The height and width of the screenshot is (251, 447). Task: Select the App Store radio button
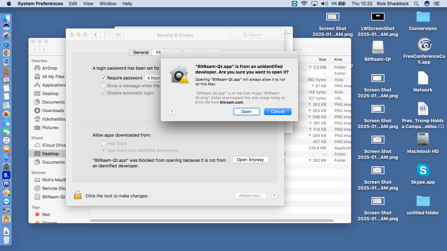(104, 143)
